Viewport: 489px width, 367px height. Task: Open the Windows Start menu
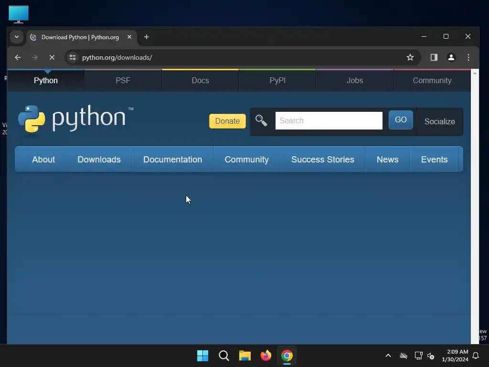coord(202,356)
